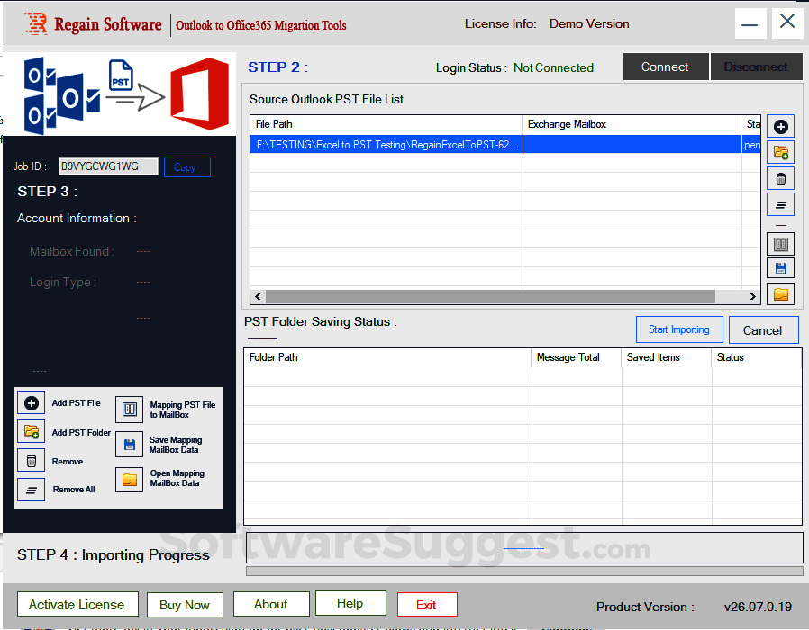
Task: Click the PST file document icon
Action: click(x=121, y=76)
